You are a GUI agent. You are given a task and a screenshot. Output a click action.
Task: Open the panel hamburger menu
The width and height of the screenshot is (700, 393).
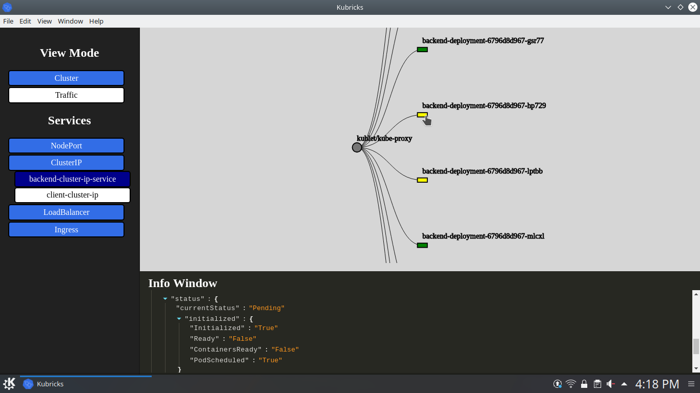[x=691, y=384]
